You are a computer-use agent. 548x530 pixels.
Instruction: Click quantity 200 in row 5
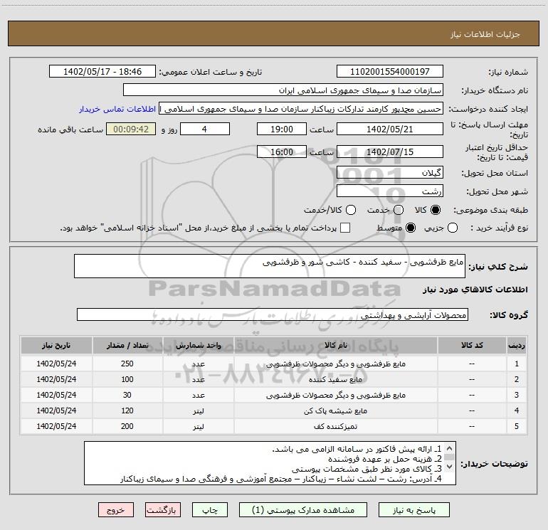127,427
